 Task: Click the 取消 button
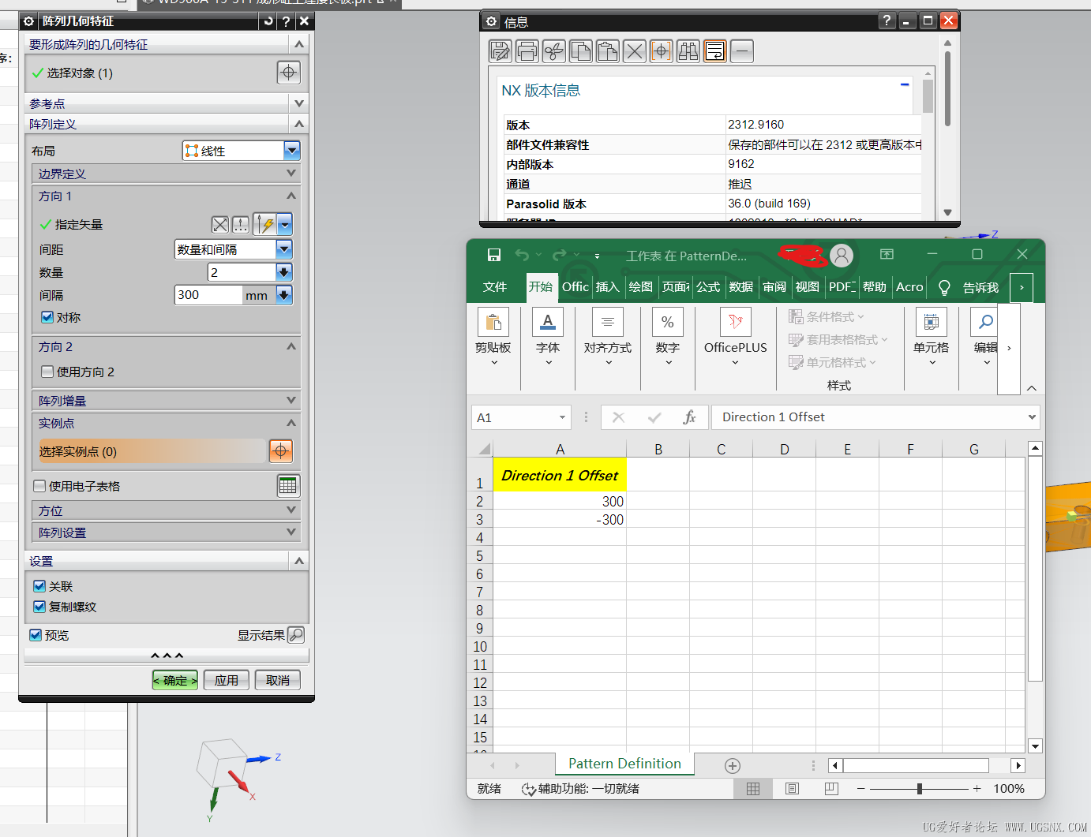point(277,680)
